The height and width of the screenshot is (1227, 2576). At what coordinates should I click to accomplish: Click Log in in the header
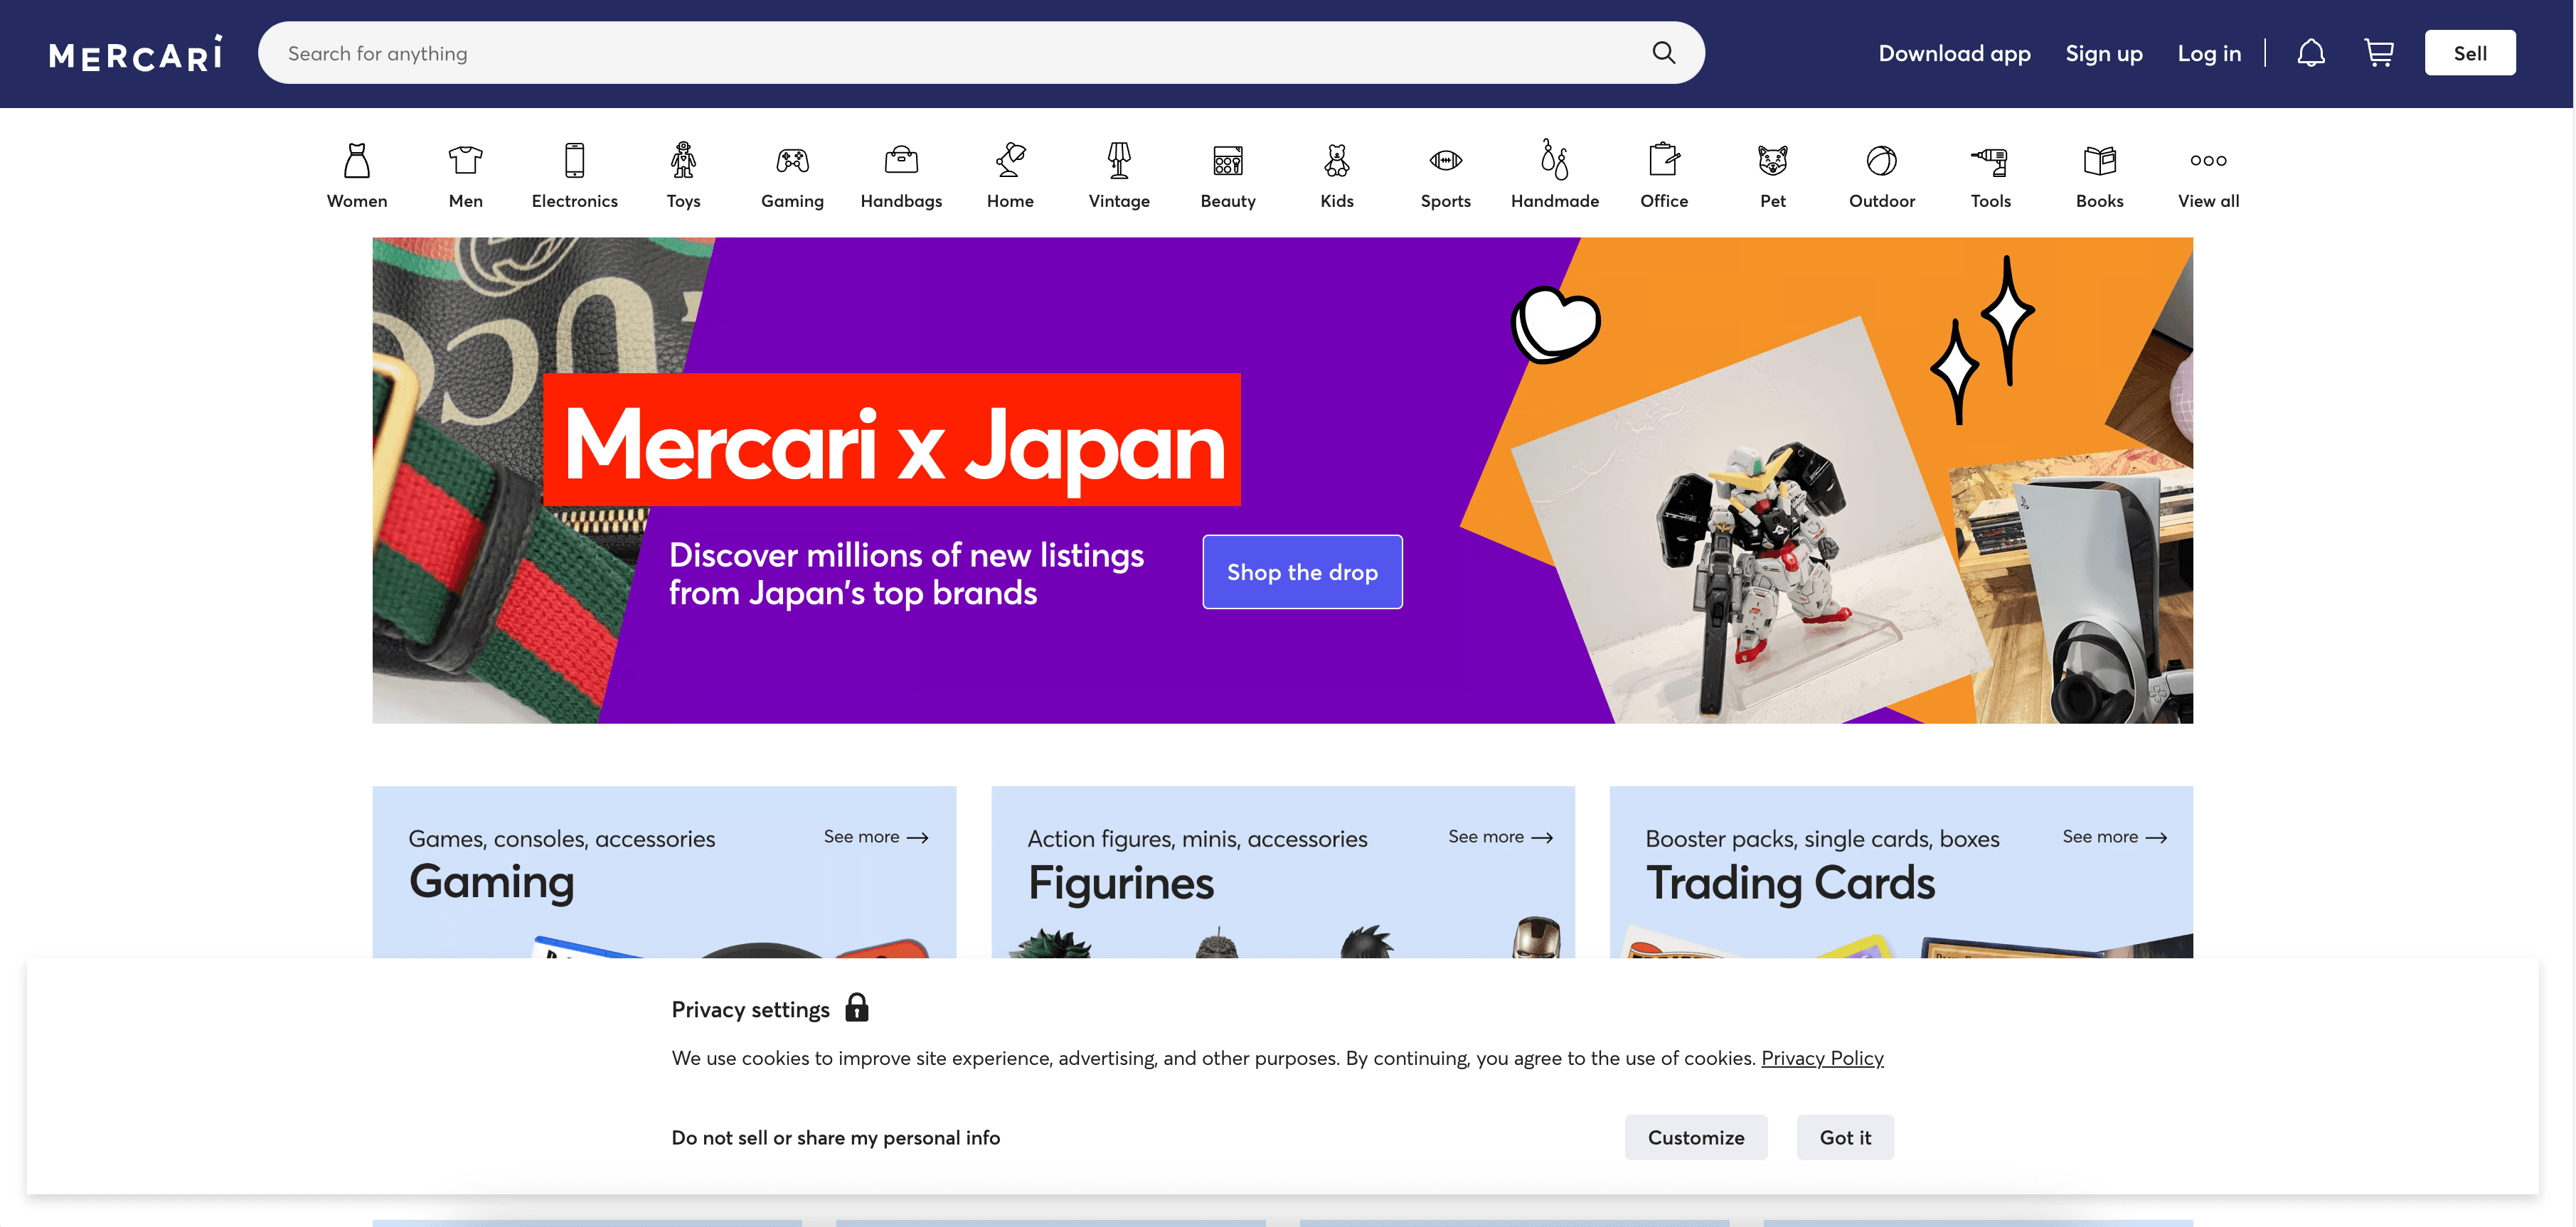pyautogui.click(x=2208, y=54)
